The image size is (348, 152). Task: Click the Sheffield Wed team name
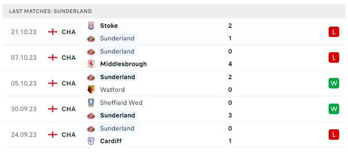coord(121,103)
